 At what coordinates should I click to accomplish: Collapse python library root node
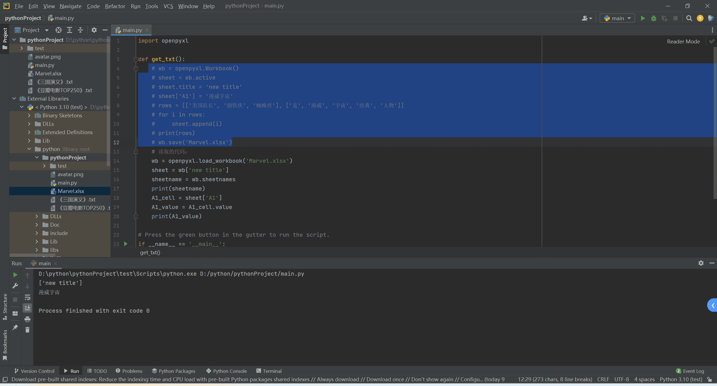(29, 149)
